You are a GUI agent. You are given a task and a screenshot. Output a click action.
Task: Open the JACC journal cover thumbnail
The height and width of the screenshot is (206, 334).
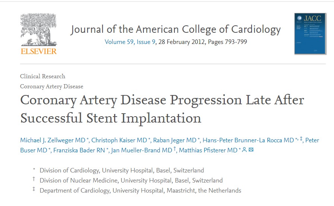pos(310,34)
